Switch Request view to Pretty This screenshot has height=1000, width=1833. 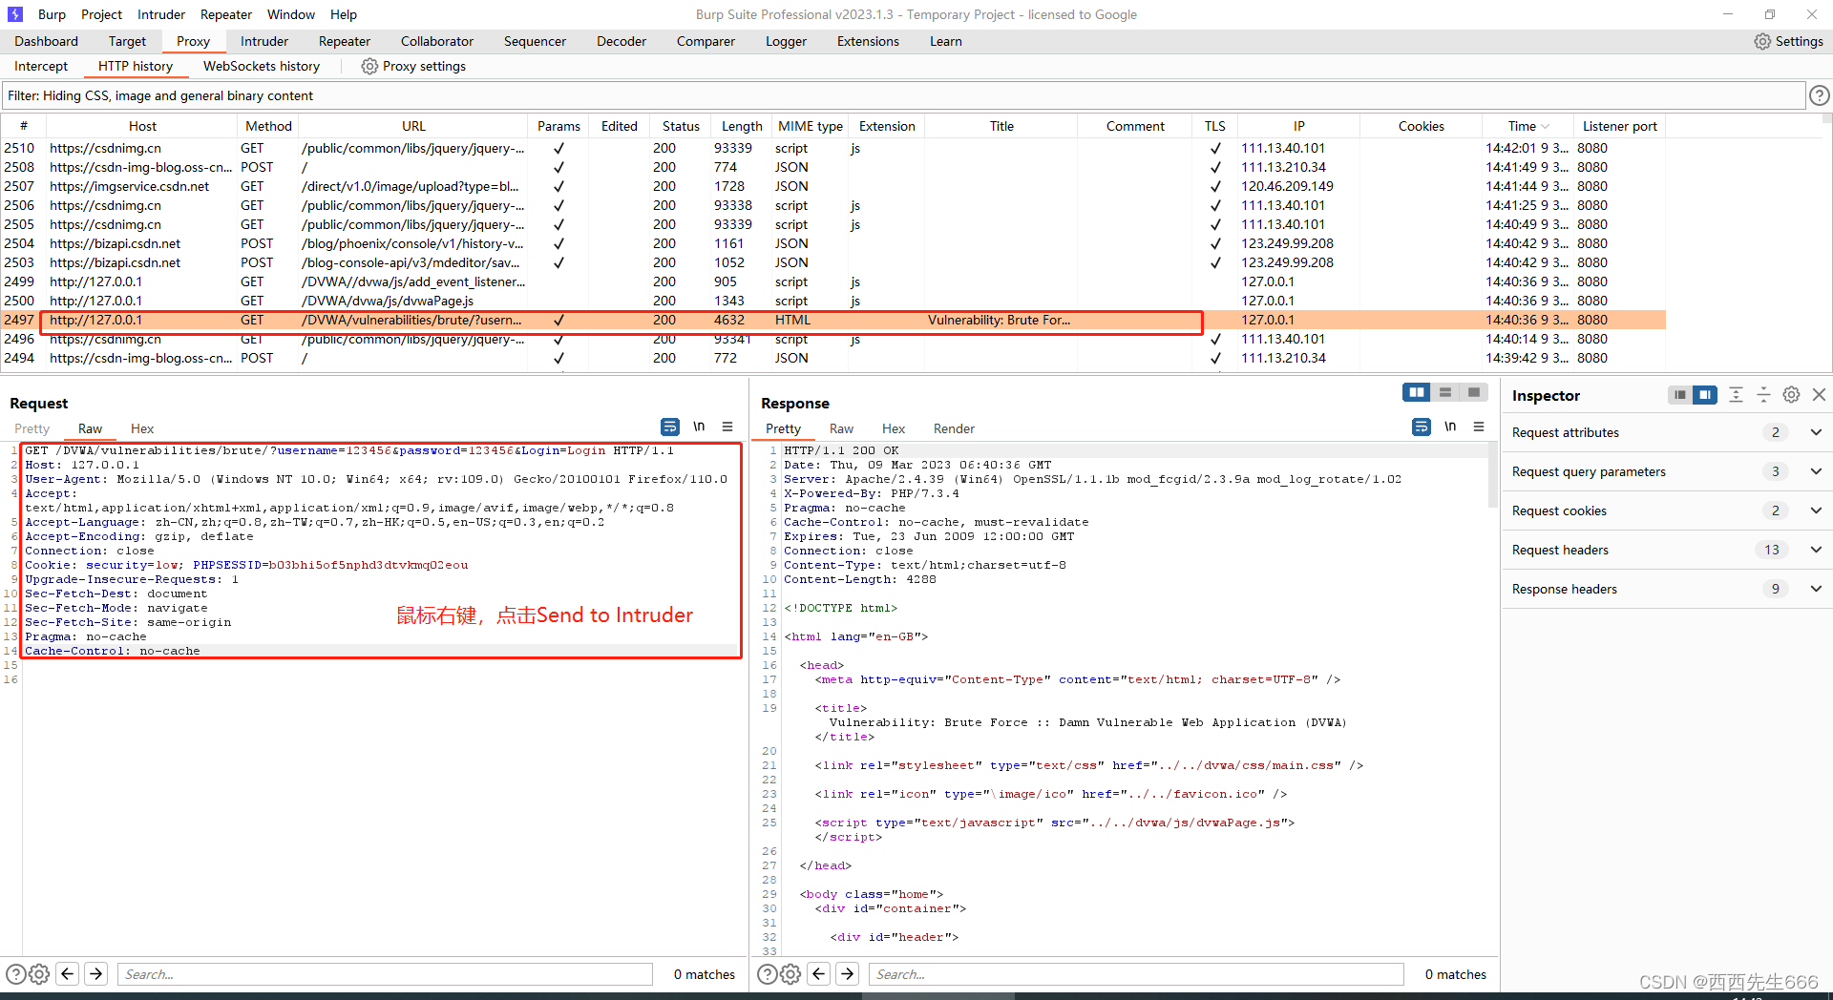coord(32,428)
